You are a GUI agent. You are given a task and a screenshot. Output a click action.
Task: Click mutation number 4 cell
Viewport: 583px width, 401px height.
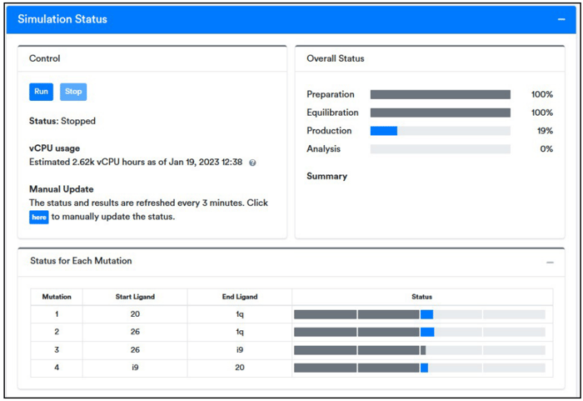(x=57, y=368)
